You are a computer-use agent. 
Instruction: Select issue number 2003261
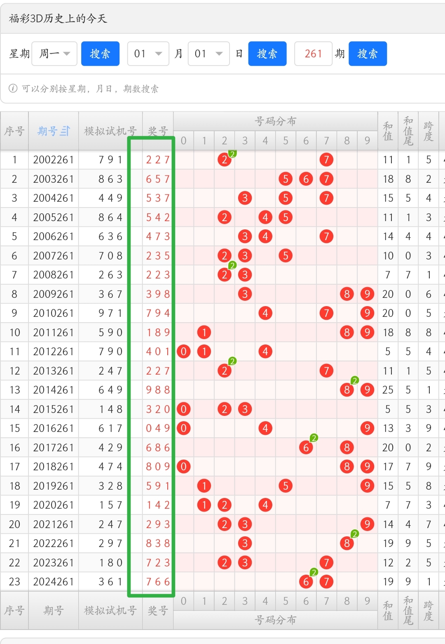(54, 179)
